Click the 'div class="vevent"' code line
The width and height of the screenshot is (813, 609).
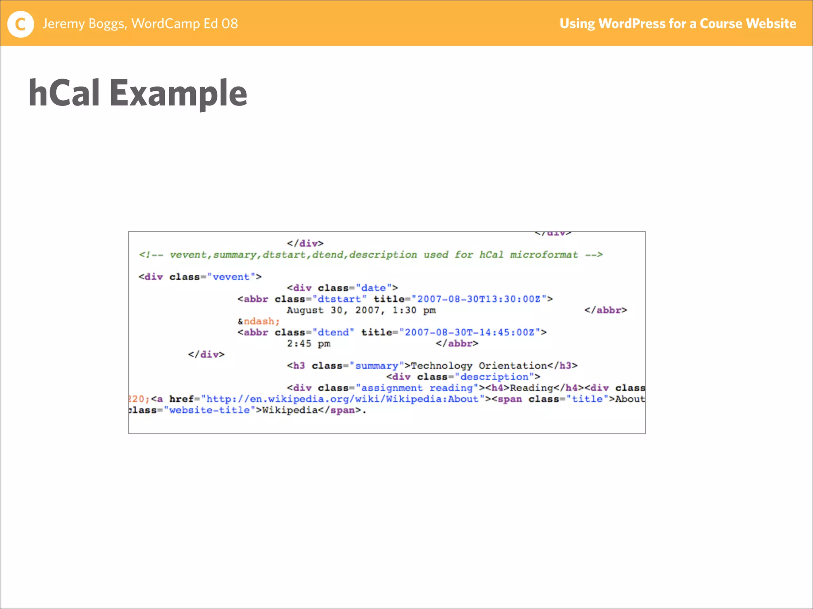200,277
